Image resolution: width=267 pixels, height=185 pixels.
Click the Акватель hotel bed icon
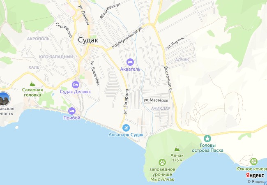pyautogui.click(x=130, y=62)
